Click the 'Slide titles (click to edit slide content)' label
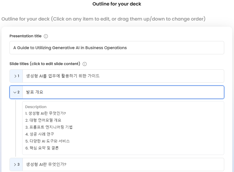 point(45,64)
